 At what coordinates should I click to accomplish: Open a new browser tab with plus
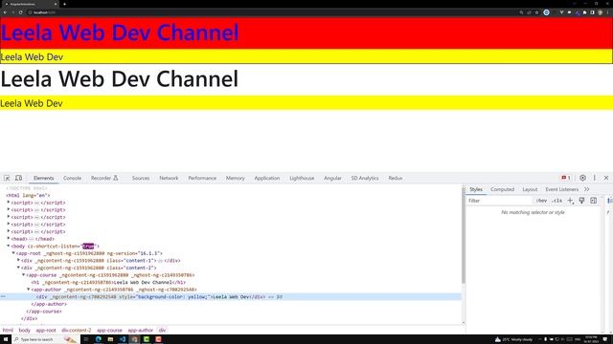(64, 4)
